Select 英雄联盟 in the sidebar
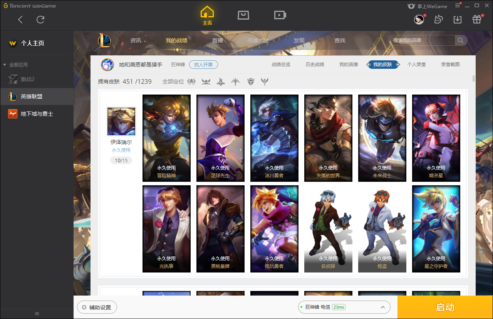 click(x=37, y=96)
